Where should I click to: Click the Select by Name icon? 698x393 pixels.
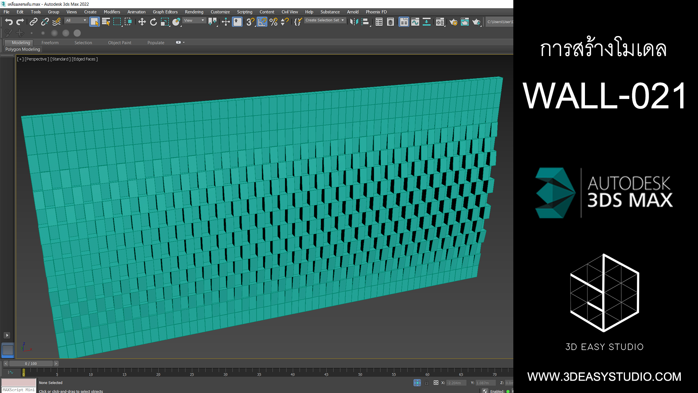[106, 22]
